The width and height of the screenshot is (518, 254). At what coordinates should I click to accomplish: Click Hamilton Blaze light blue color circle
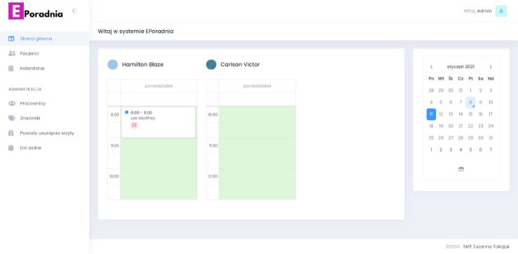[113, 65]
